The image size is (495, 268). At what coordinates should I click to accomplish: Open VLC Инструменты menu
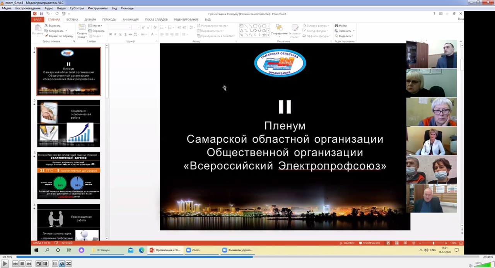(97, 8)
